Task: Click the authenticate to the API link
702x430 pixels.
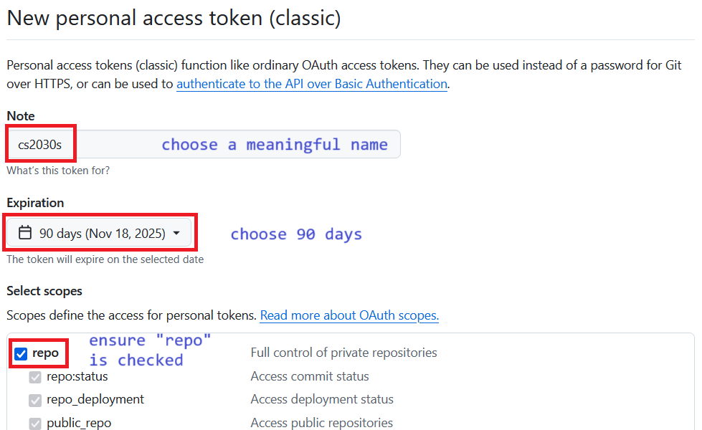Action: 311,84
